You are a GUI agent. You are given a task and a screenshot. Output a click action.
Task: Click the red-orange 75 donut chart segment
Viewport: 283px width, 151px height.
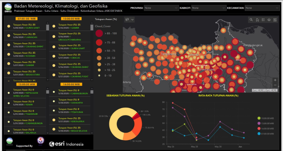[x=138, y=126]
